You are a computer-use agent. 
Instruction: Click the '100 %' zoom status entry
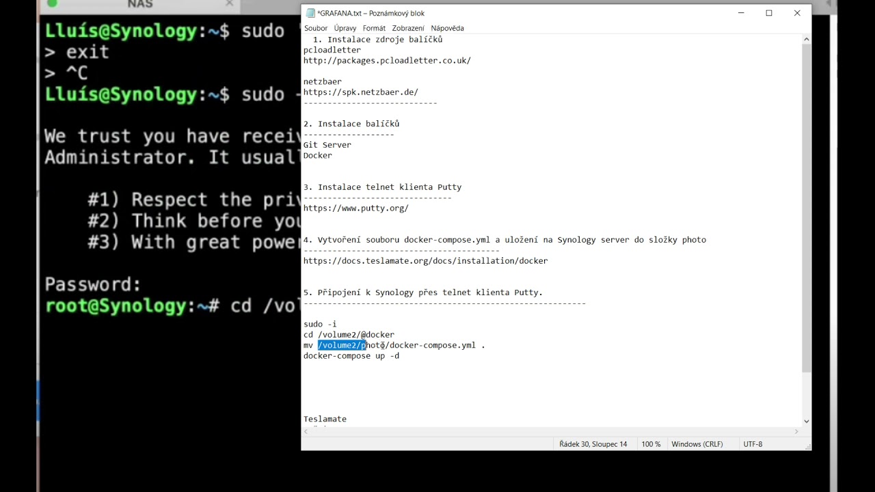[651, 444]
